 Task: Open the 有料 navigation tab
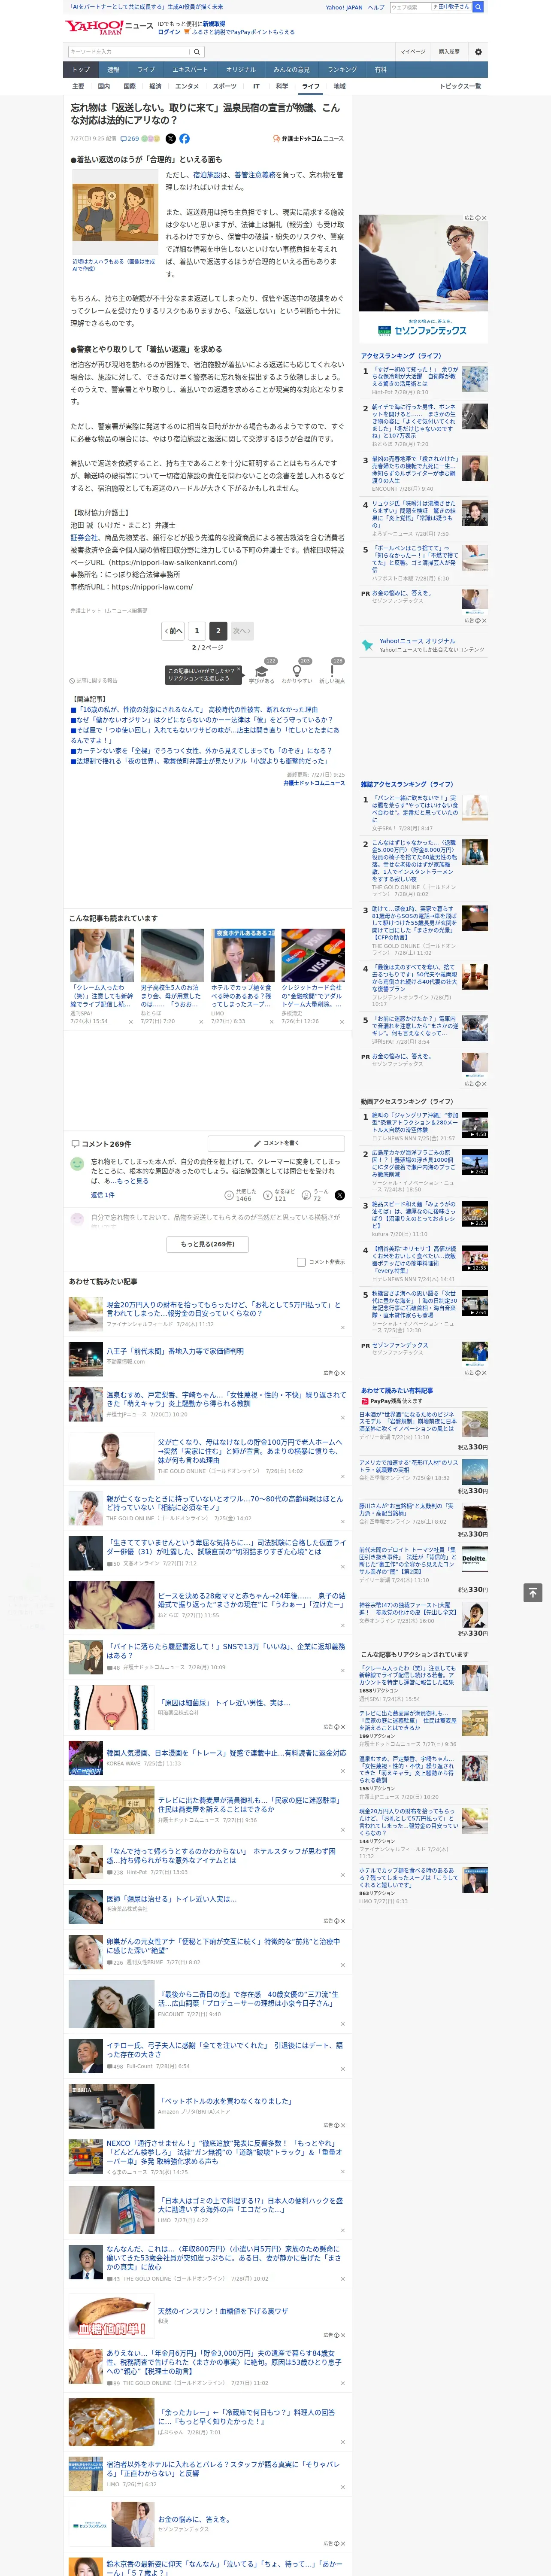click(380, 70)
